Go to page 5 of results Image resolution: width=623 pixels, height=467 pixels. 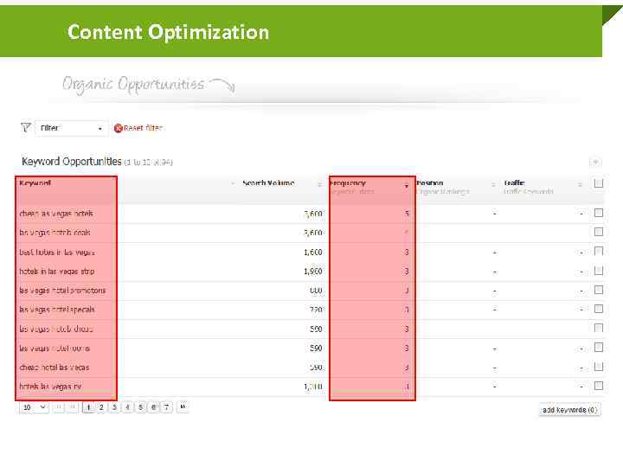point(141,407)
